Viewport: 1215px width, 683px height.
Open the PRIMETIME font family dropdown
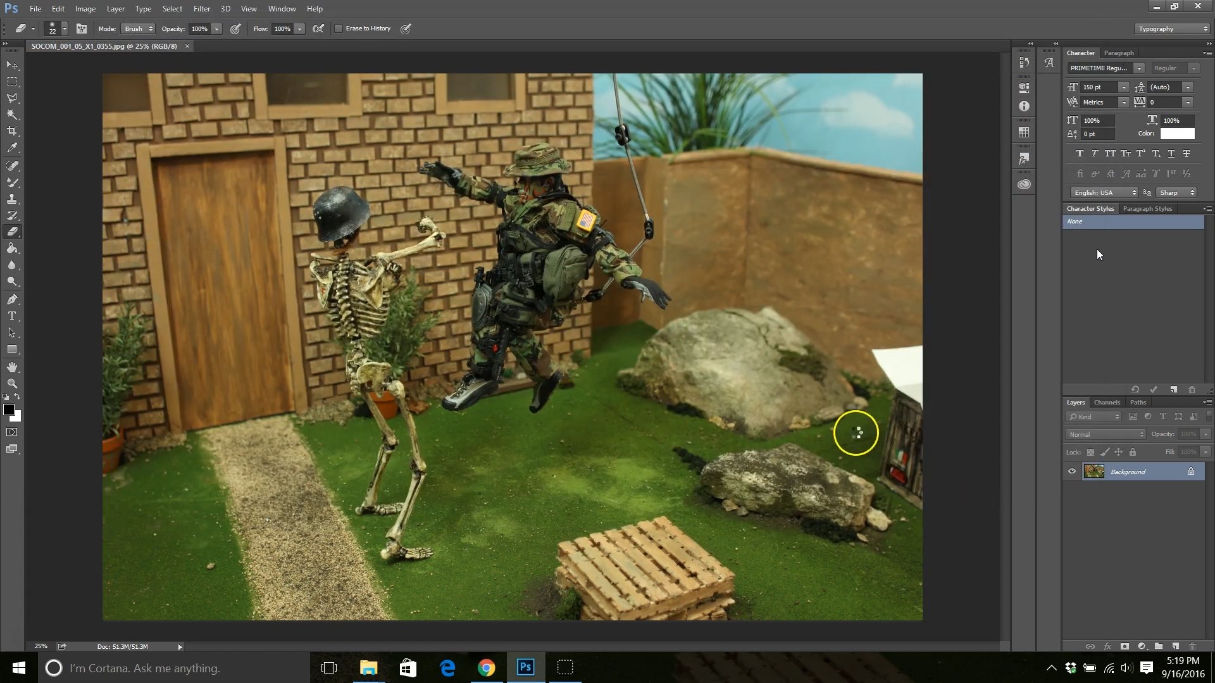(x=1139, y=68)
